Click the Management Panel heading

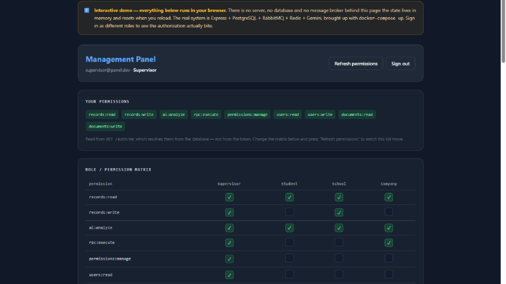coord(121,59)
